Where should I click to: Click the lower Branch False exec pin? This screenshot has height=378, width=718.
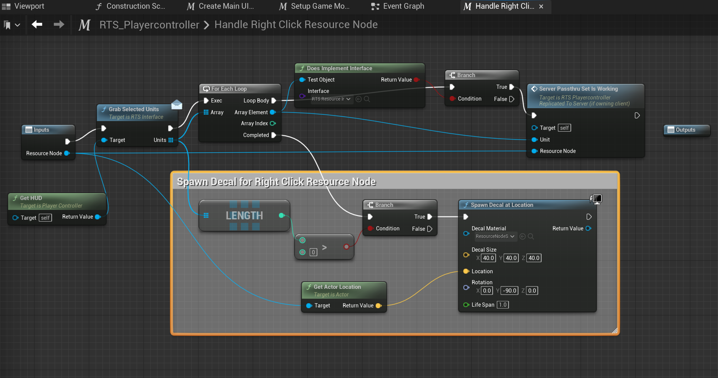(430, 229)
